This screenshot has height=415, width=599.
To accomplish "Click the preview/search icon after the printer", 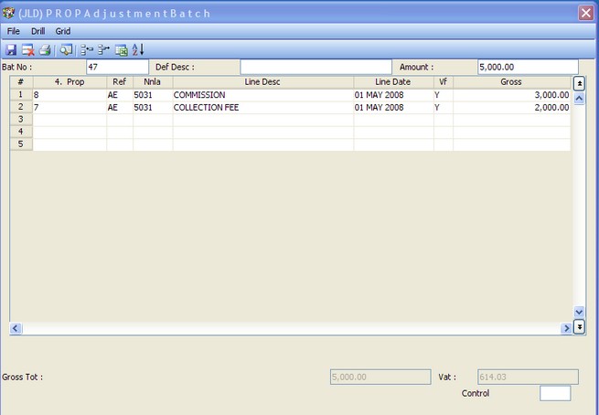I will pos(66,49).
